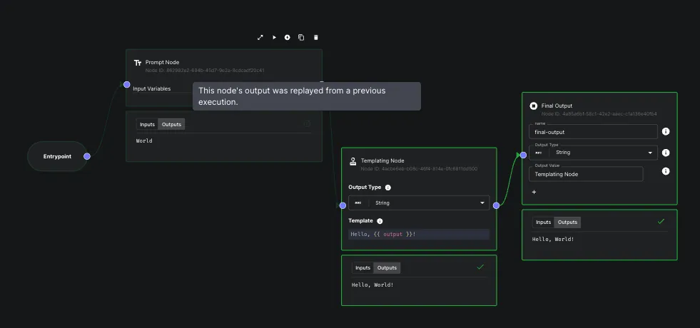Click the Templating Node output port
The image size is (700, 328).
pos(496,206)
